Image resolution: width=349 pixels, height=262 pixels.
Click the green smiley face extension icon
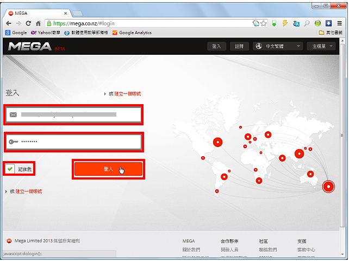317,23
